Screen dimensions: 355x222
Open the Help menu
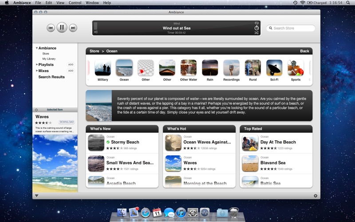107,3
